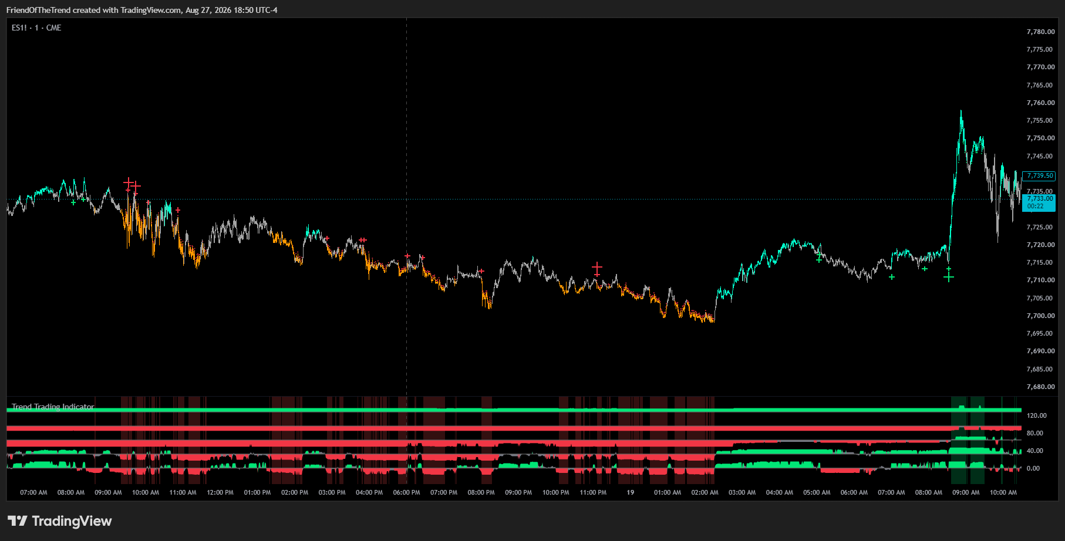Screen dimensions: 1065x541
Task: Click the 7,780.00 price axis label
Action: tap(1040, 32)
